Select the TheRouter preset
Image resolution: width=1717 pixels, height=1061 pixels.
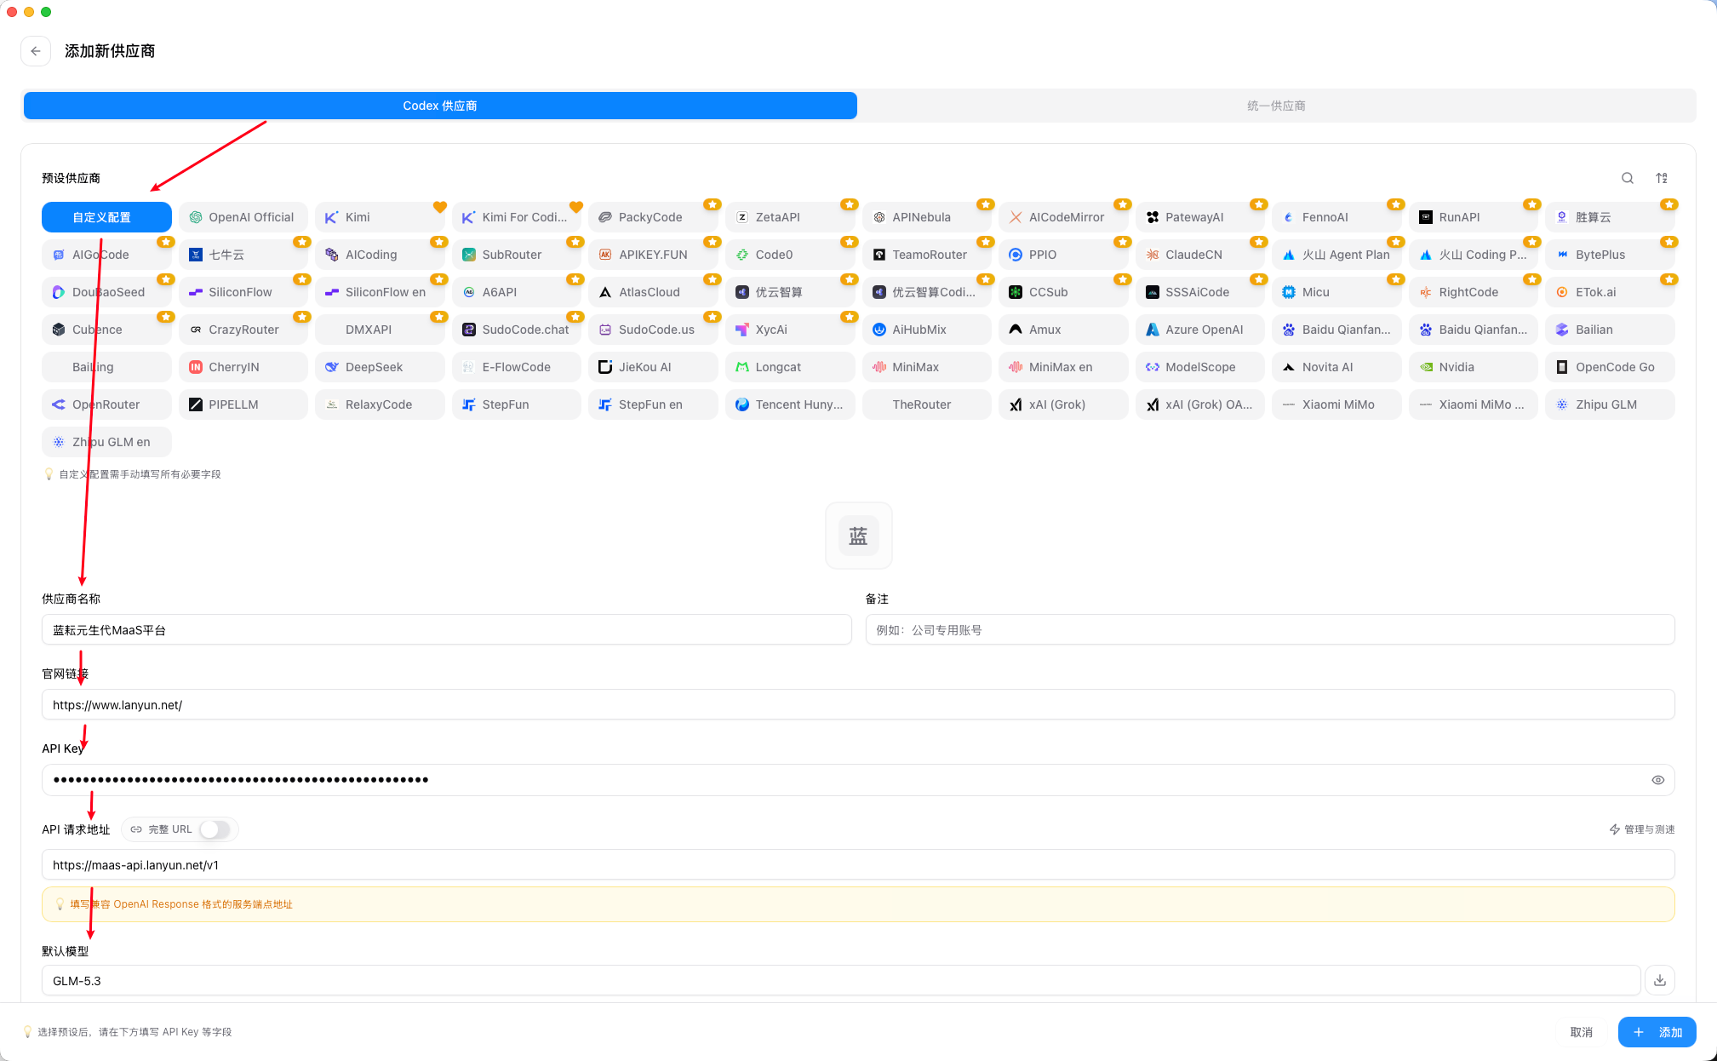pos(927,404)
